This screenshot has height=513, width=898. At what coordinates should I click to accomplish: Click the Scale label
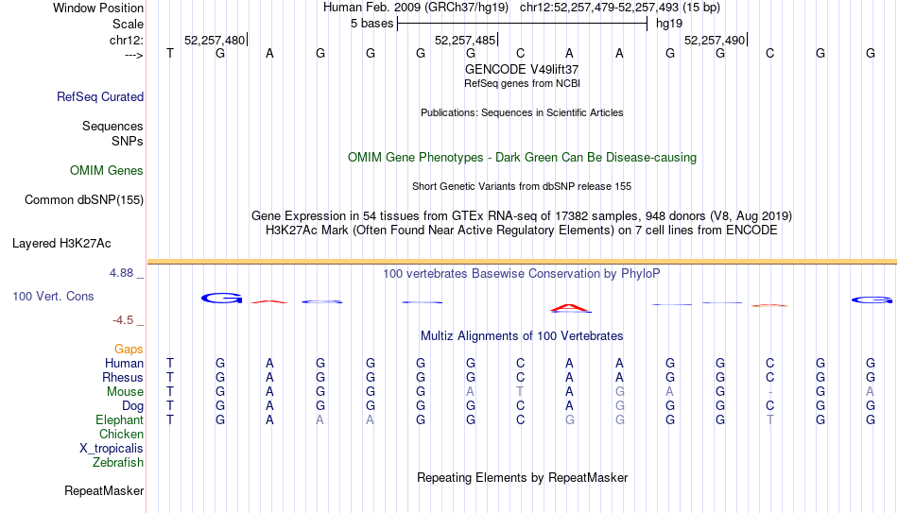pyautogui.click(x=129, y=24)
